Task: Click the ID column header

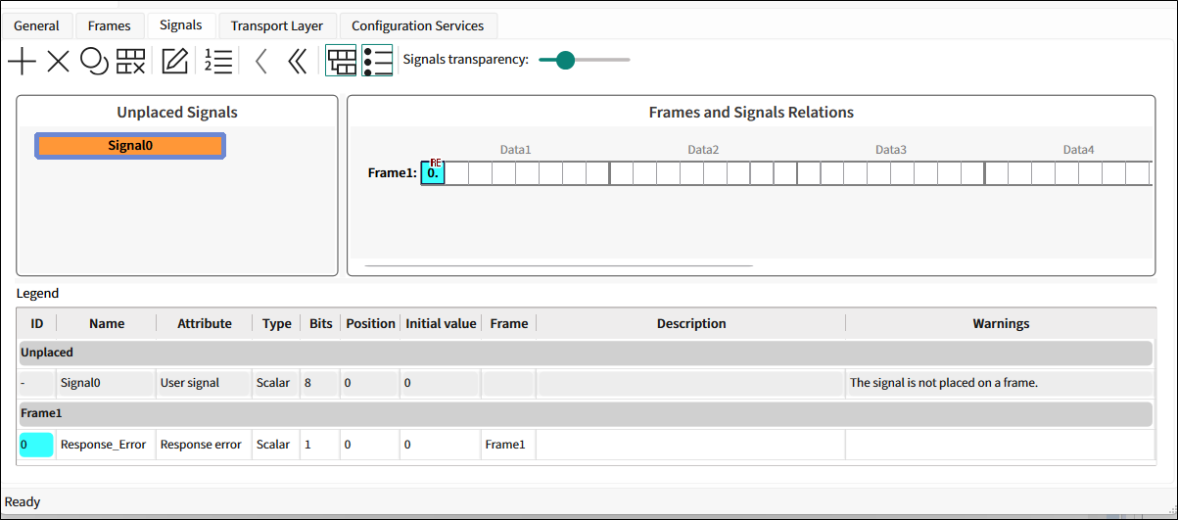Action: point(37,323)
